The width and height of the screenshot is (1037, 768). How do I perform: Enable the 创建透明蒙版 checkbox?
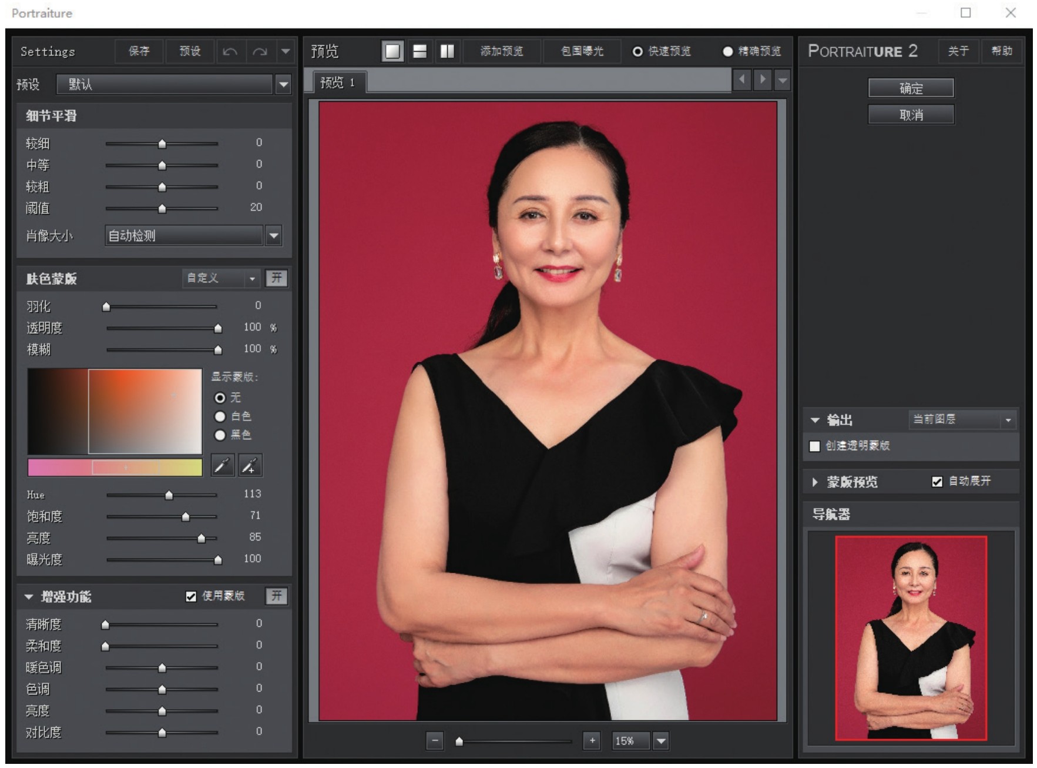coord(814,446)
